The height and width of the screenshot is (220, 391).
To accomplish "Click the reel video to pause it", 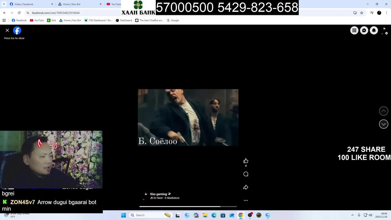I will (188, 117).
